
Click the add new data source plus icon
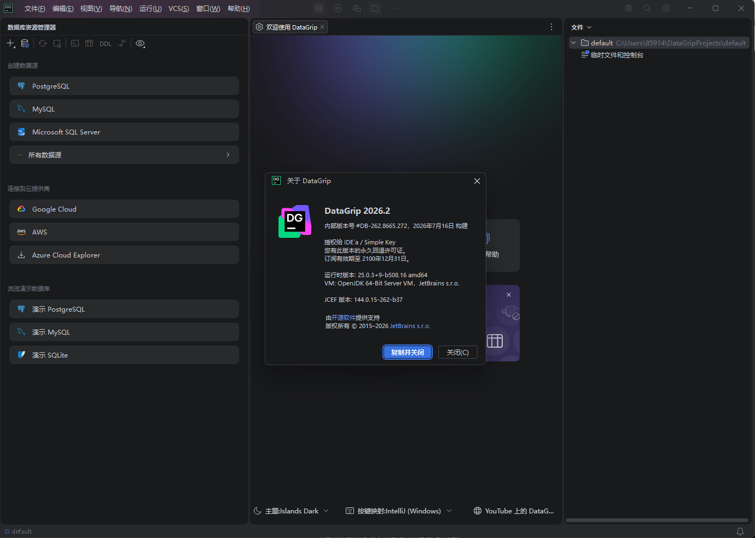pos(10,44)
